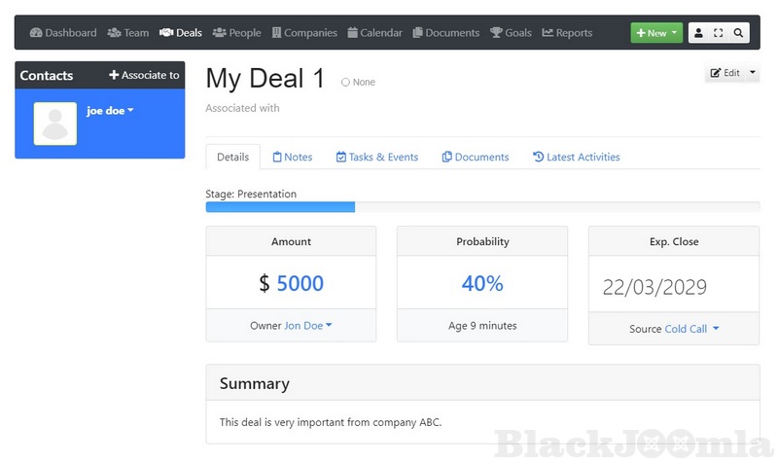Expand the Cold Call source dropdown

pos(691,329)
